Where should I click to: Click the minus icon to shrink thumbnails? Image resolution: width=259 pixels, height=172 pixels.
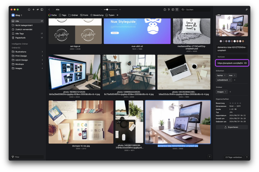[101, 10]
